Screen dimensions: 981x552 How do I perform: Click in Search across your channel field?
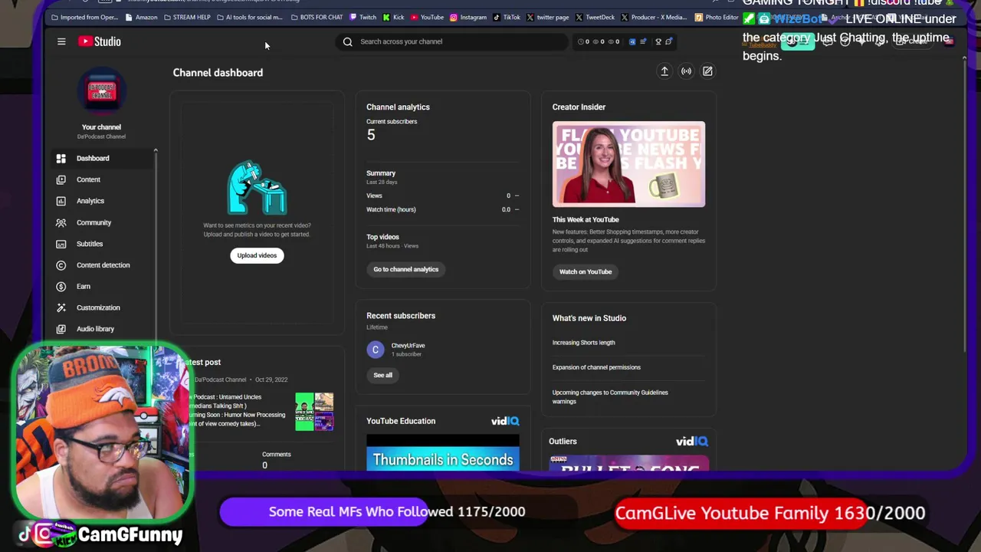(x=452, y=41)
